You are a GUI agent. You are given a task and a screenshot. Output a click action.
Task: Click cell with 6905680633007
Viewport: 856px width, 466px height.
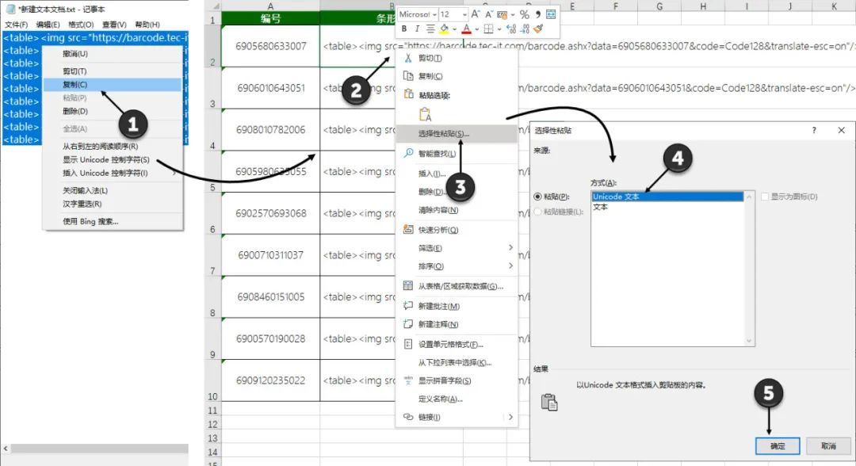[x=271, y=47]
